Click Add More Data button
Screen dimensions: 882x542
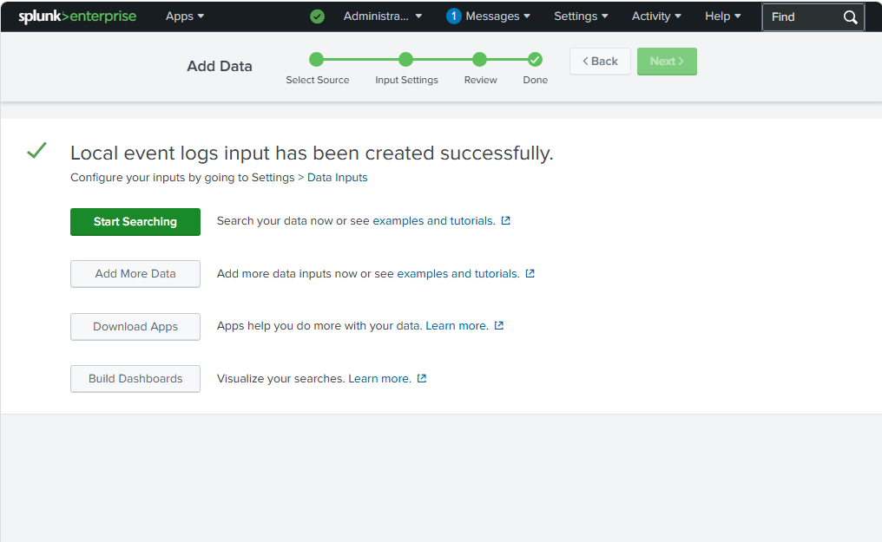[x=135, y=273]
